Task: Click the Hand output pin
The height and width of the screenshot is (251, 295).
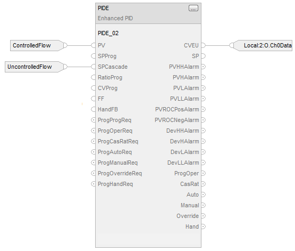Action: [x=204, y=226]
